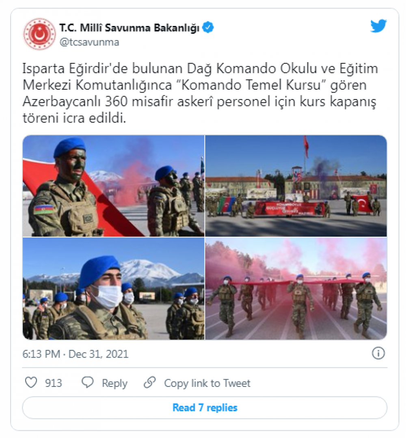Screen dimensions: 406x438
Task: Click the tweet text about Isparta Eğirdir
Action: pos(200,93)
